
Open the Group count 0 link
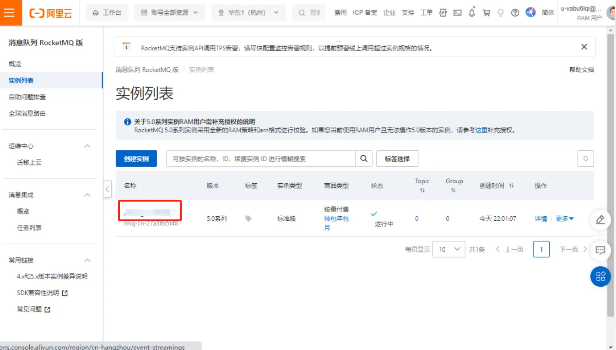point(448,219)
